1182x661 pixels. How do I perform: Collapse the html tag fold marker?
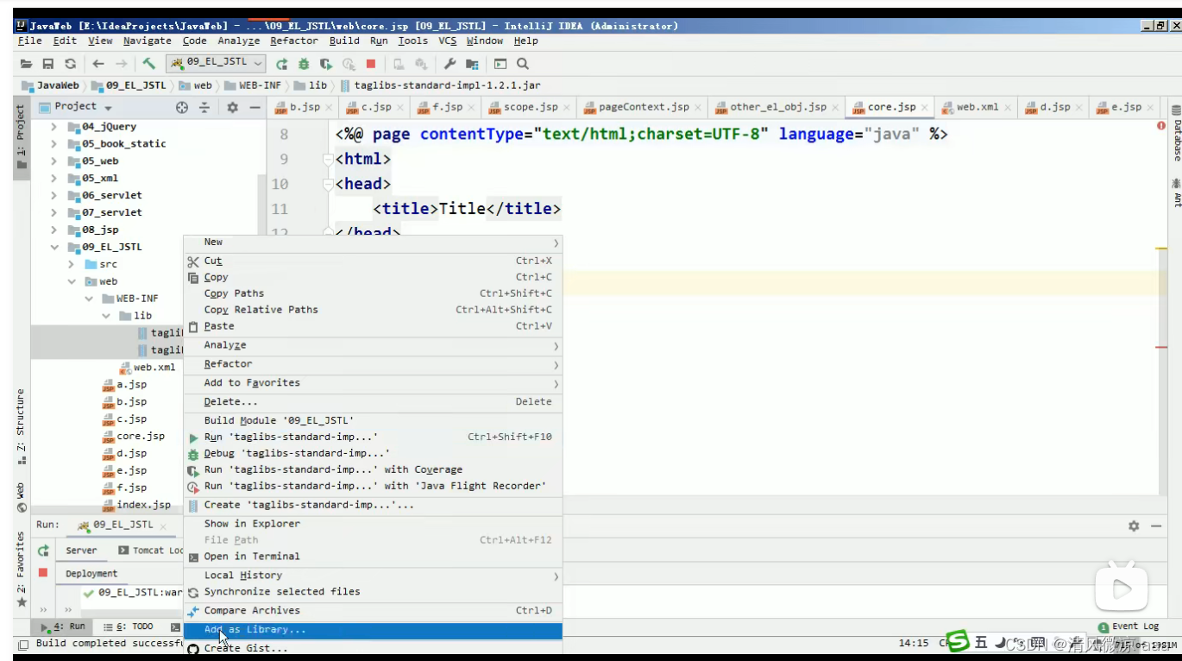(327, 160)
